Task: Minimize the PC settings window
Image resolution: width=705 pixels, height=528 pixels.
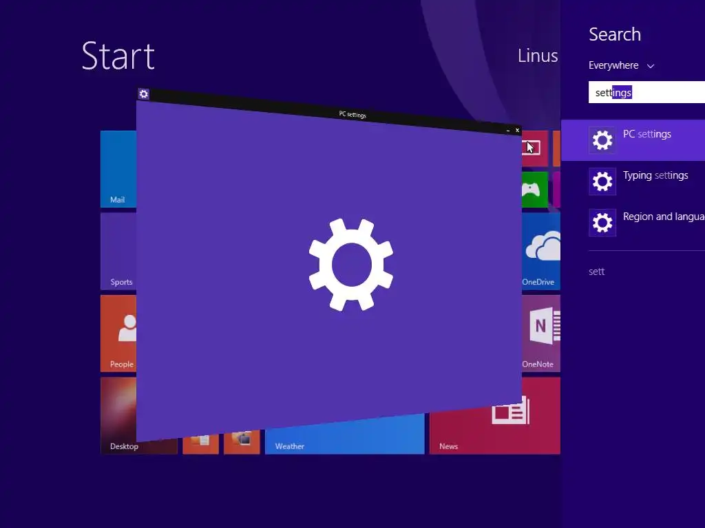Action: [x=508, y=130]
